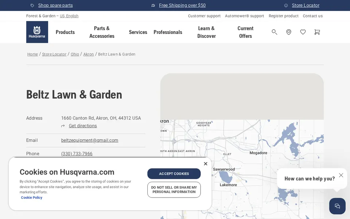Open the Cookie Policy link
The width and height of the screenshot is (350, 219).
coord(31,197)
